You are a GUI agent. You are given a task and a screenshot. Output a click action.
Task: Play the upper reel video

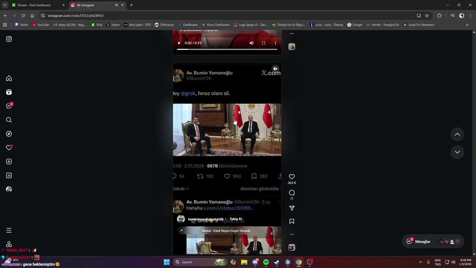pyautogui.click(x=179, y=43)
